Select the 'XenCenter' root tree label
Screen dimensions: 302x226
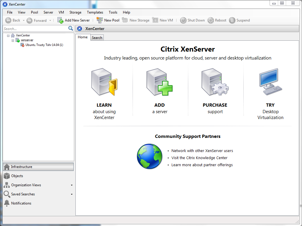(x=23, y=35)
